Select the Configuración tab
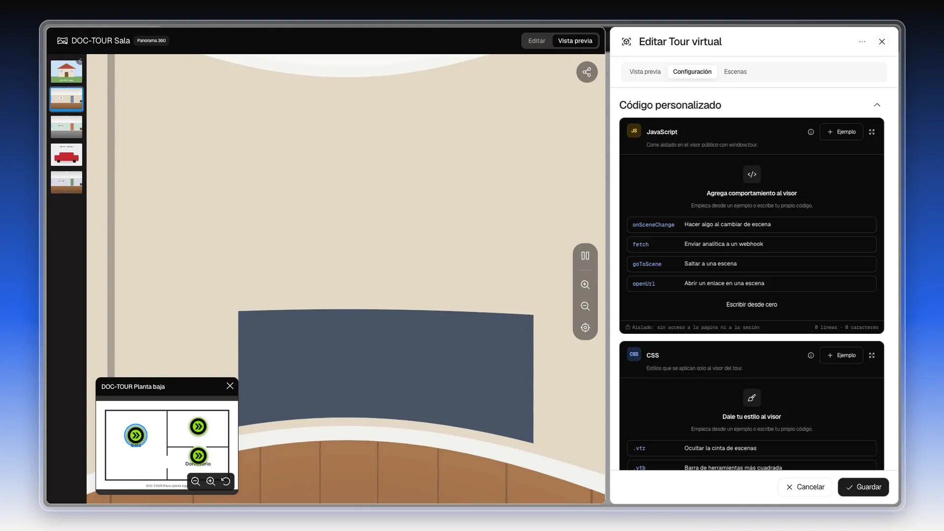This screenshot has width=944, height=531. 692,72
